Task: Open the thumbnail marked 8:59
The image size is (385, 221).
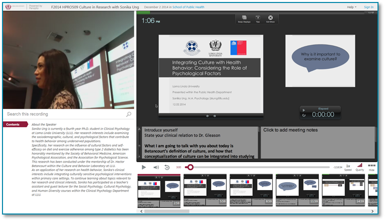Action: pyautogui.click(x=251, y=190)
